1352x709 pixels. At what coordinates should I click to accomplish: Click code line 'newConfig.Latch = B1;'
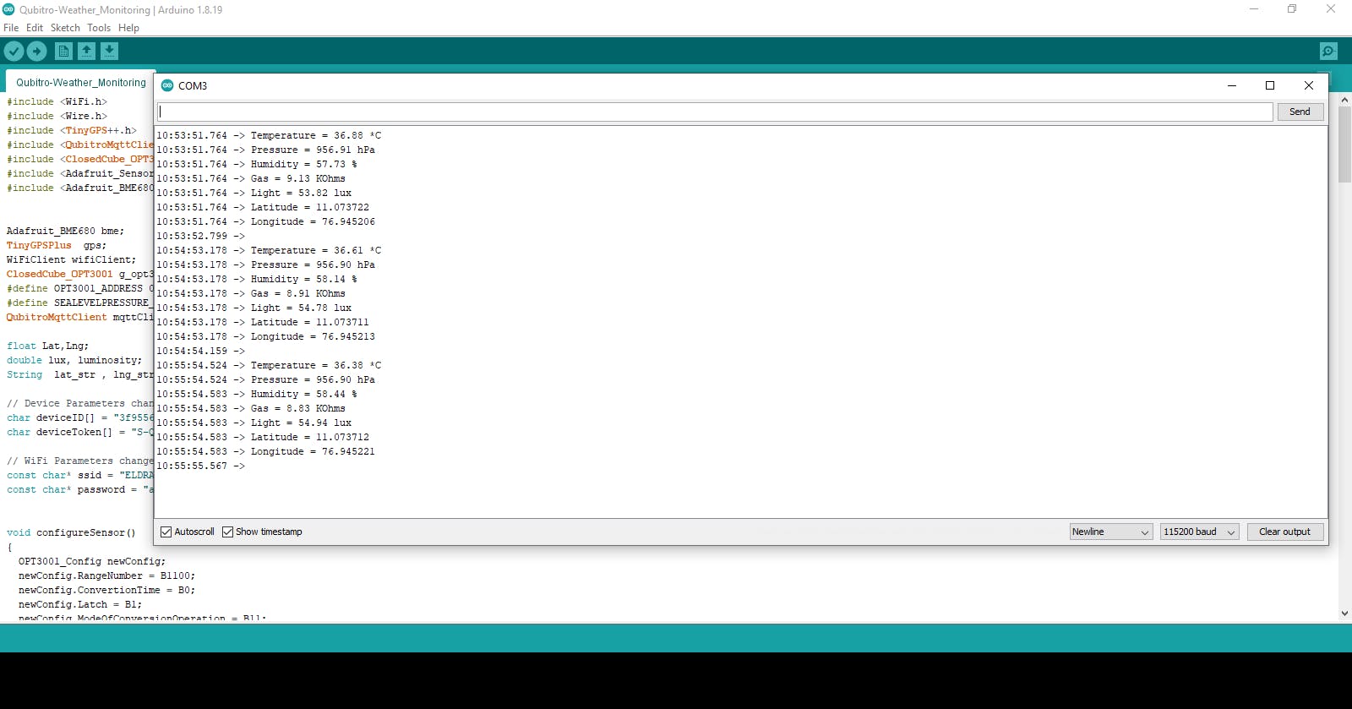click(x=80, y=604)
